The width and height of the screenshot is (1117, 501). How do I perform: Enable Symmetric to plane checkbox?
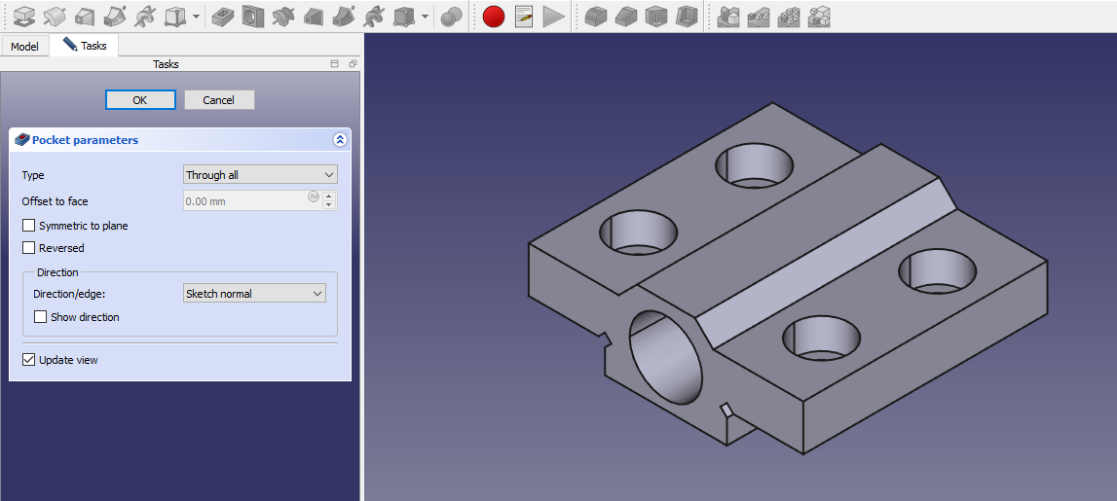pyautogui.click(x=29, y=226)
